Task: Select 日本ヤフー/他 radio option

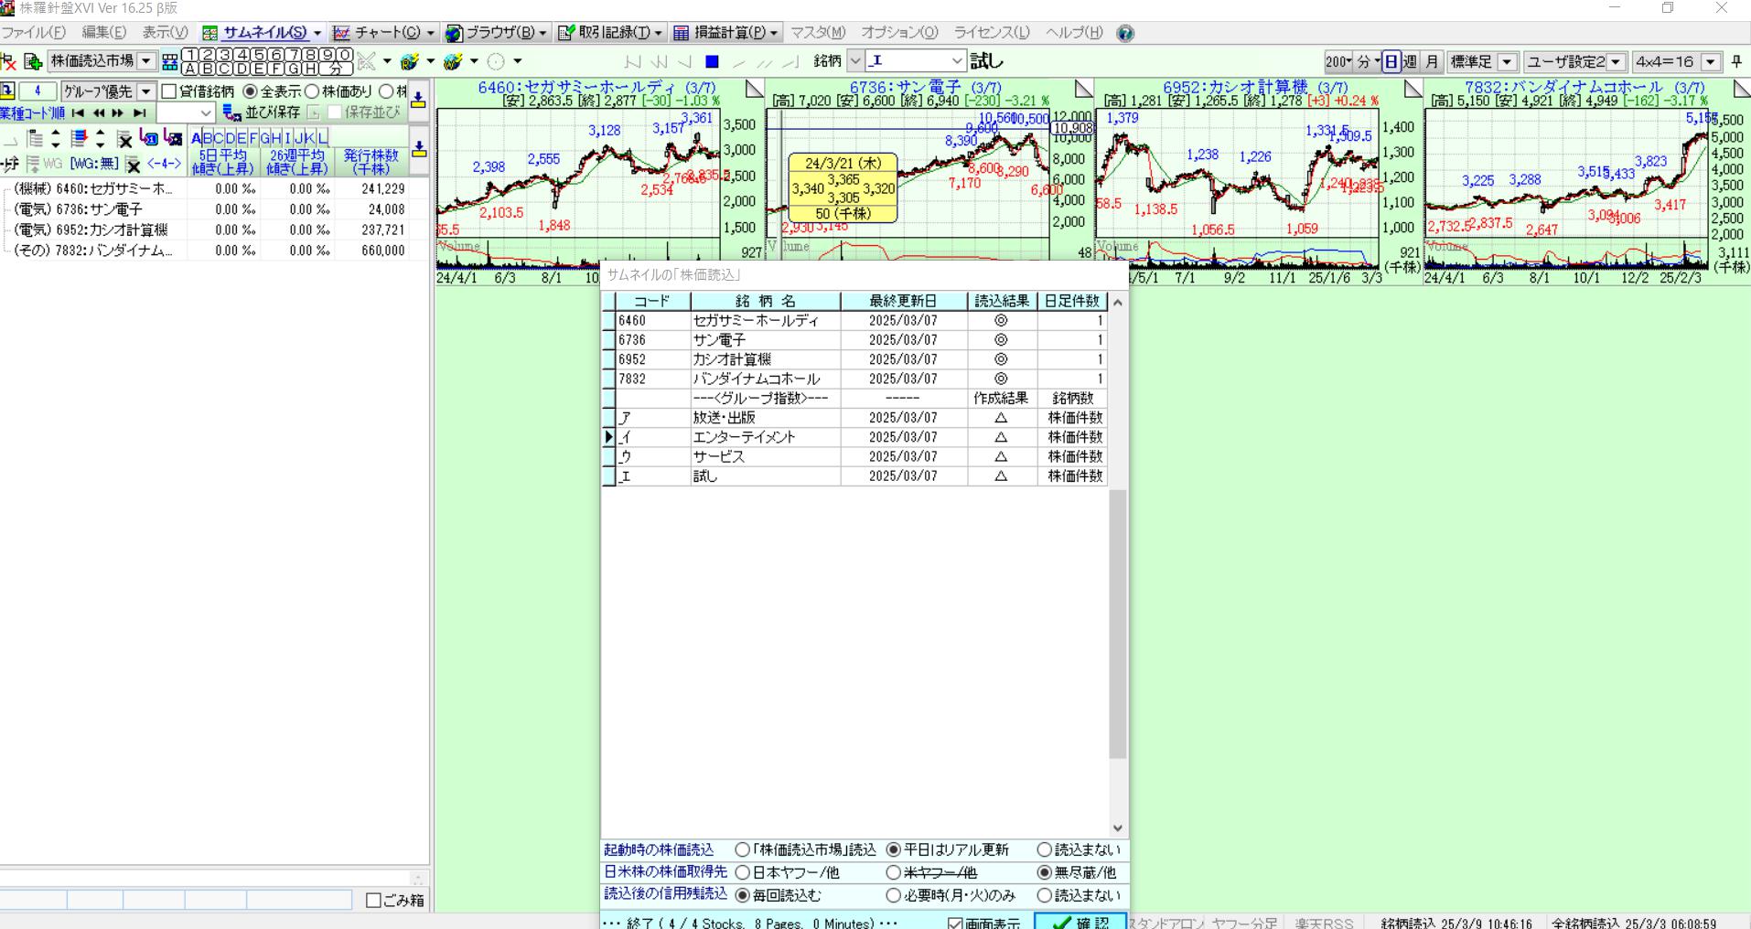Action: (x=743, y=873)
